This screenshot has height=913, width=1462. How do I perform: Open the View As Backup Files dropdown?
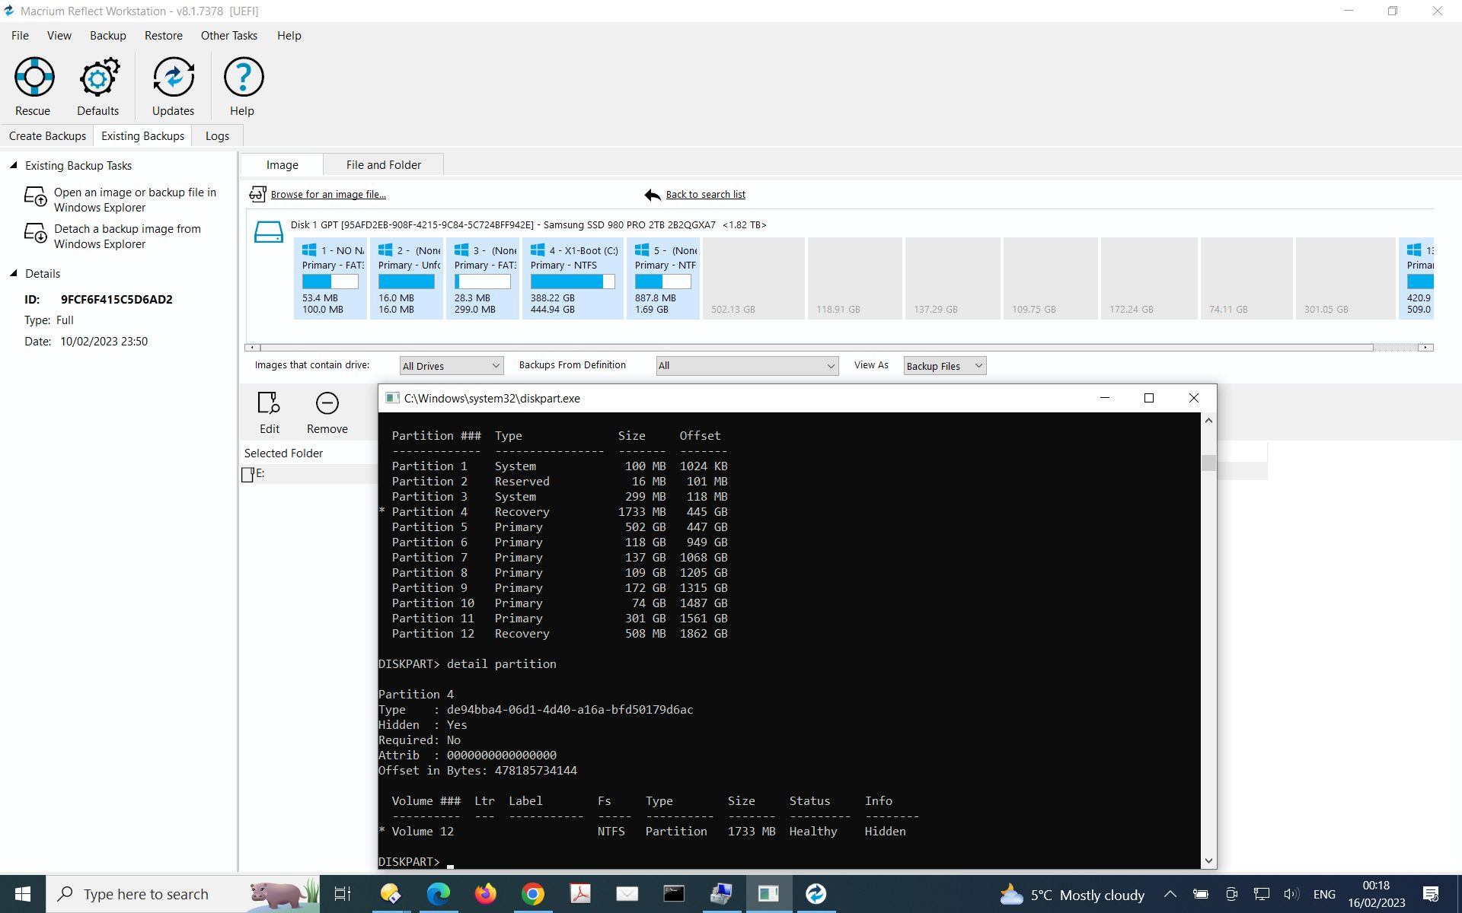[x=944, y=366]
